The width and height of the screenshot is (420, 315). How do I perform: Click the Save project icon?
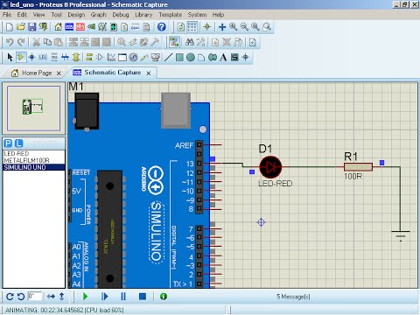click(x=31, y=27)
